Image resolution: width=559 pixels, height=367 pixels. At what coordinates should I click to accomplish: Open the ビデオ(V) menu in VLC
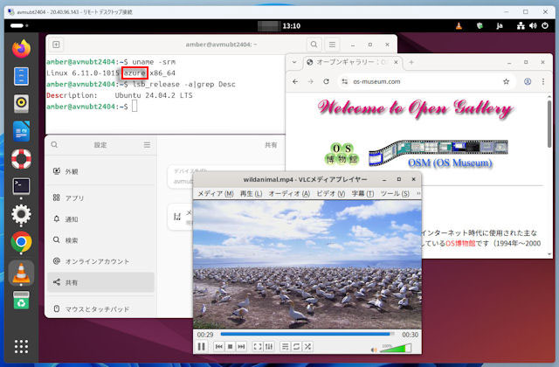pyautogui.click(x=330, y=194)
